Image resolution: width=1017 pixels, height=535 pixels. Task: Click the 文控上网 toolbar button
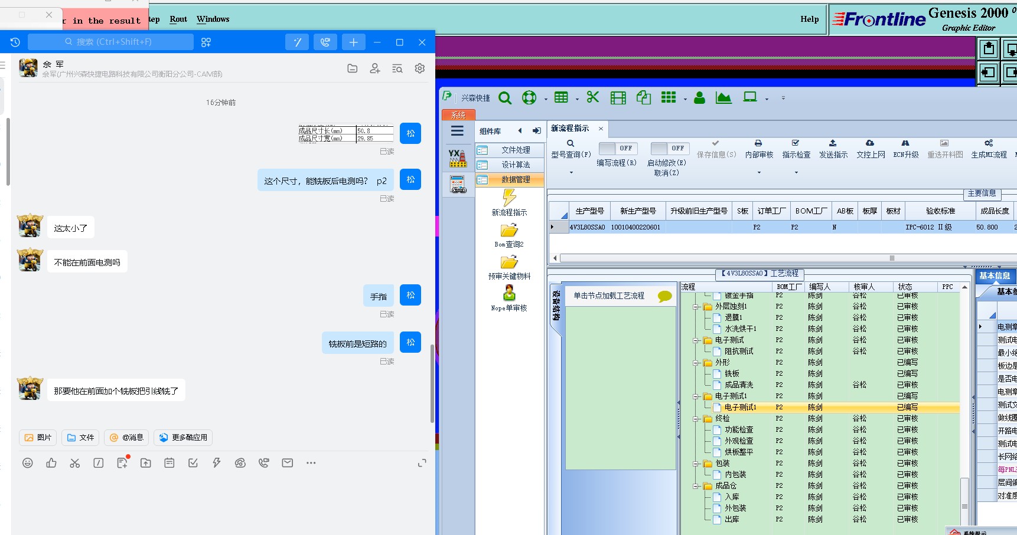coord(871,150)
